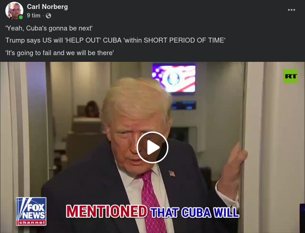The height and width of the screenshot is (233, 305).
Task: Click the seated person in the background
Action: pyautogui.click(x=92, y=109)
